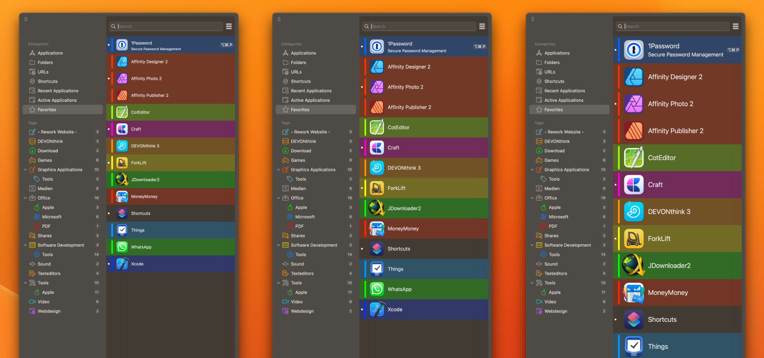Click pin icon atop left window sidebar

pyautogui.click(x=26, y=19)
